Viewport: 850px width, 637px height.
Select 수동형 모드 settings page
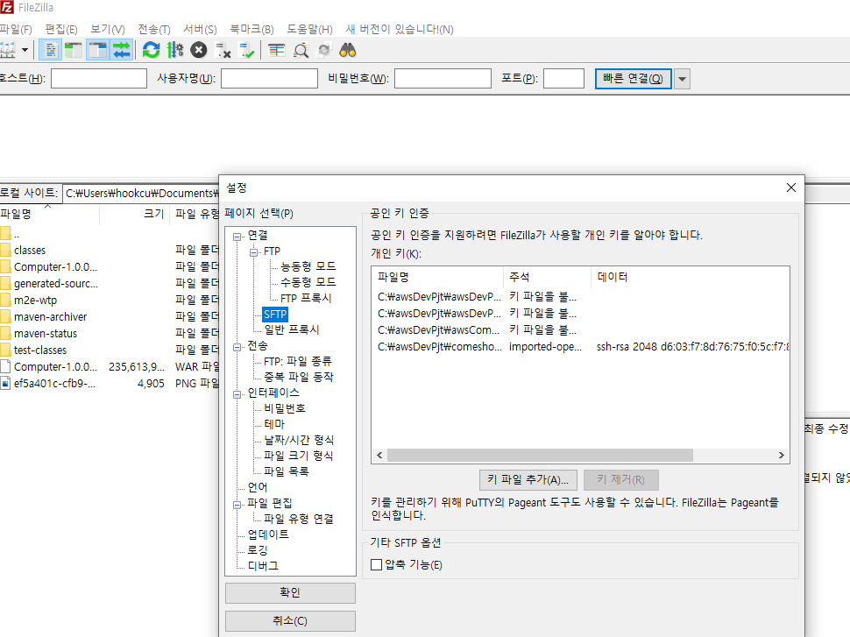tap(308, 282)
